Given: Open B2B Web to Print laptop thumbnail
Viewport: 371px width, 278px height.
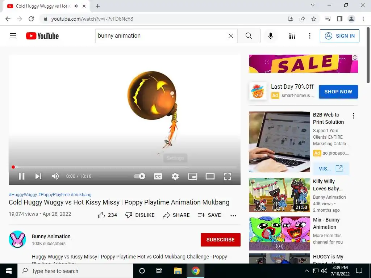Looking at the screenshot, I should [279, 142].
